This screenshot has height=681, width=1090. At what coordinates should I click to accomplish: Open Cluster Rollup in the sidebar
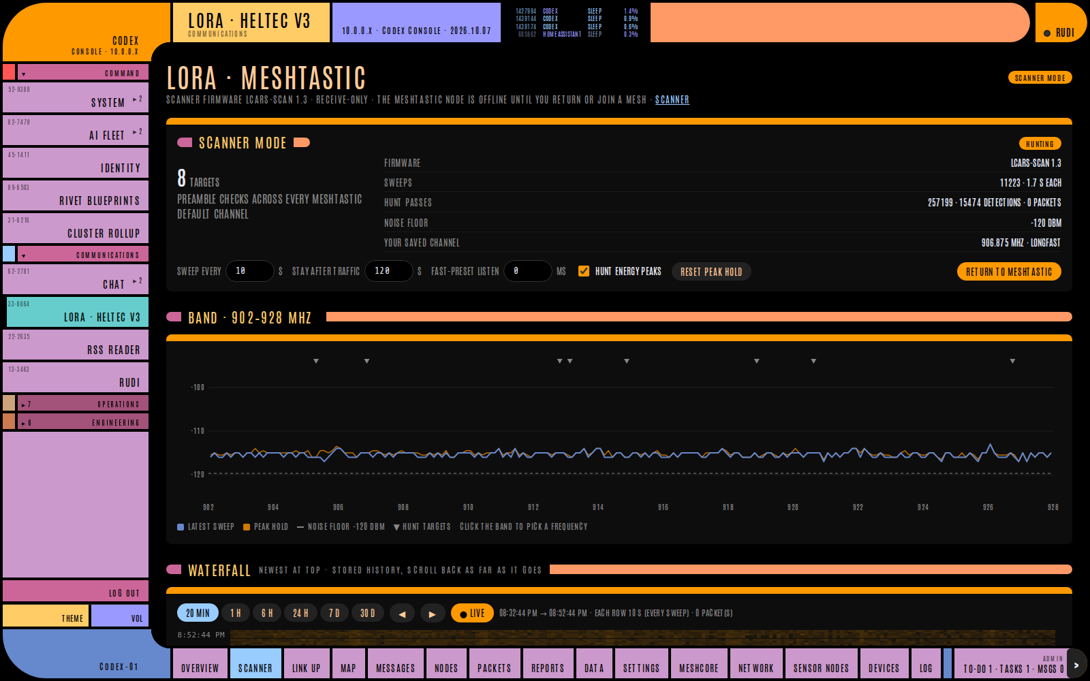point(76,228)
